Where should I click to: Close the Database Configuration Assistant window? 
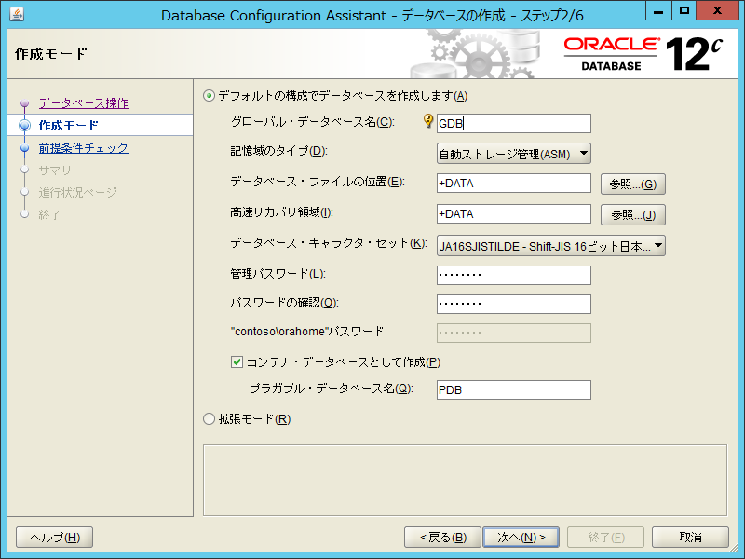pyautogui.click(x=717, y=10)
